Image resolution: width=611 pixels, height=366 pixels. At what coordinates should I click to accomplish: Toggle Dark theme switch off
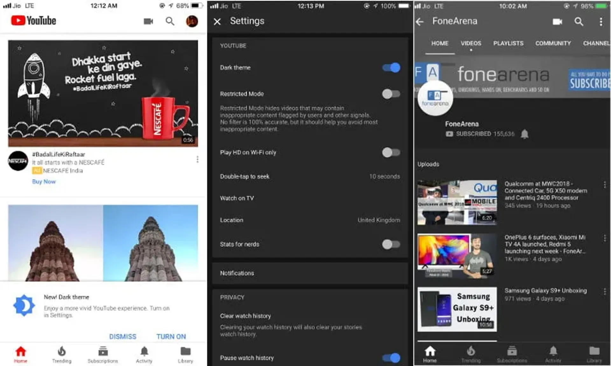pos(391,68)
